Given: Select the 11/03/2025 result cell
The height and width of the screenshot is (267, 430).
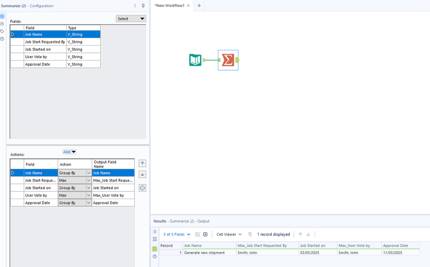Looking at the screenshot, I should [x=401, y=253].
